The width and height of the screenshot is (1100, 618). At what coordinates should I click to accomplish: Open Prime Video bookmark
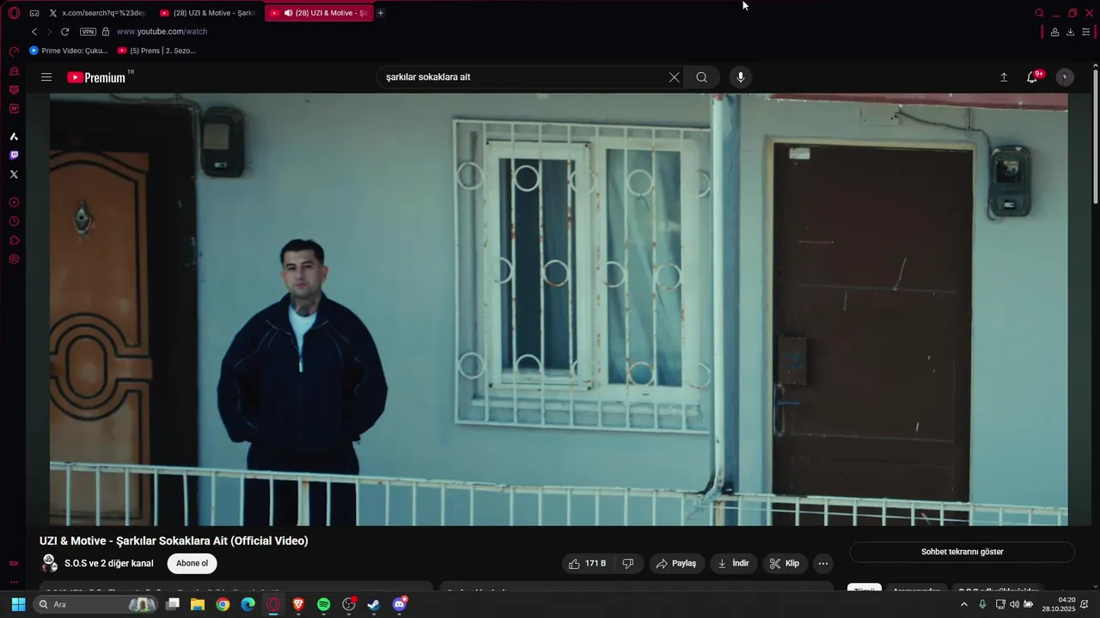[x=69, y=51]
